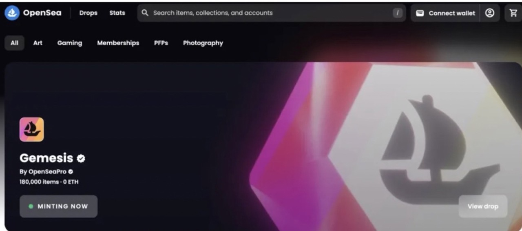The width and height of the screenshot is (522, 231).
Task: Click the verified badge beside OpenSeaPro
Action: (x=71, y=172)
